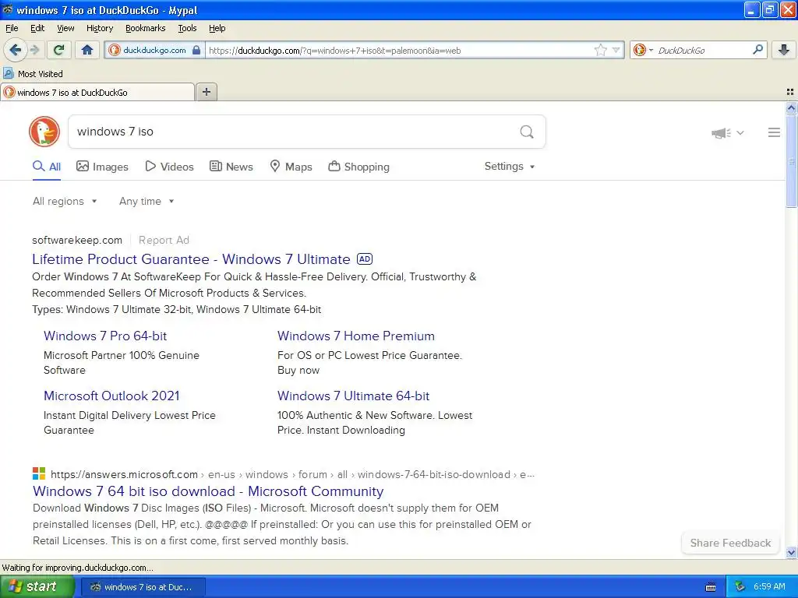Open the Edit menu
Screen dimensions: 798x598
(x=37, y=28)
